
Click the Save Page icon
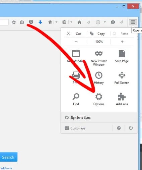coord(122,53)
